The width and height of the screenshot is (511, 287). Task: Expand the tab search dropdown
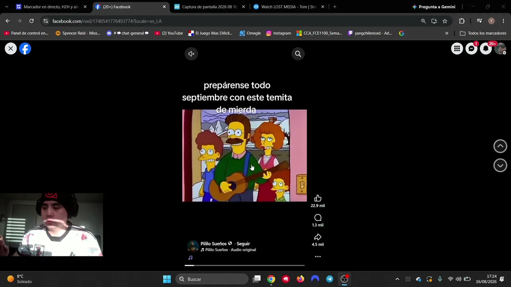pyautogui.click(x=6, y=7)
